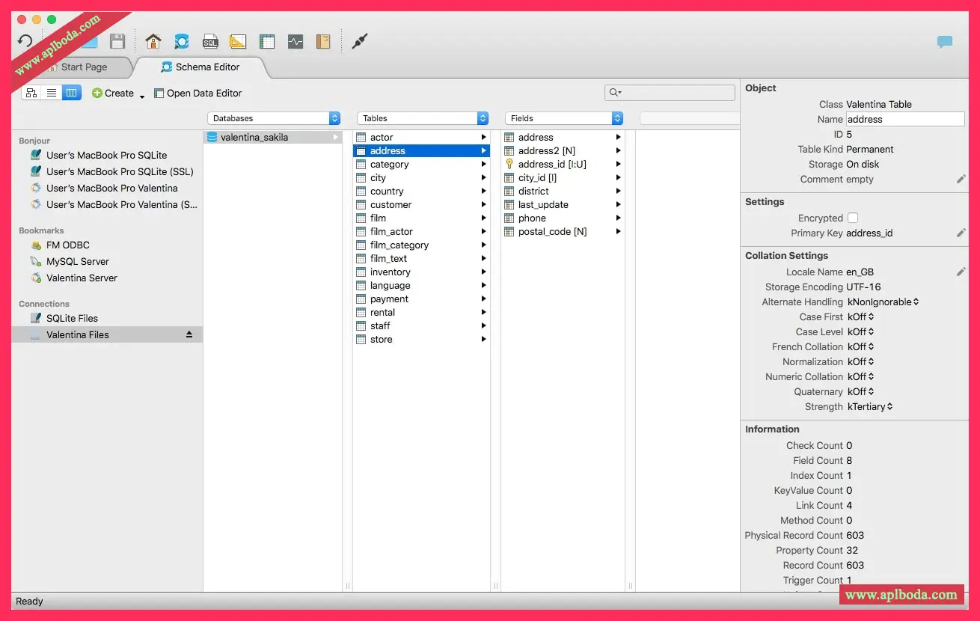The height and width of the screenshot is (621, 980).
Task: Switch to column view mode
Action: [72, 93]
